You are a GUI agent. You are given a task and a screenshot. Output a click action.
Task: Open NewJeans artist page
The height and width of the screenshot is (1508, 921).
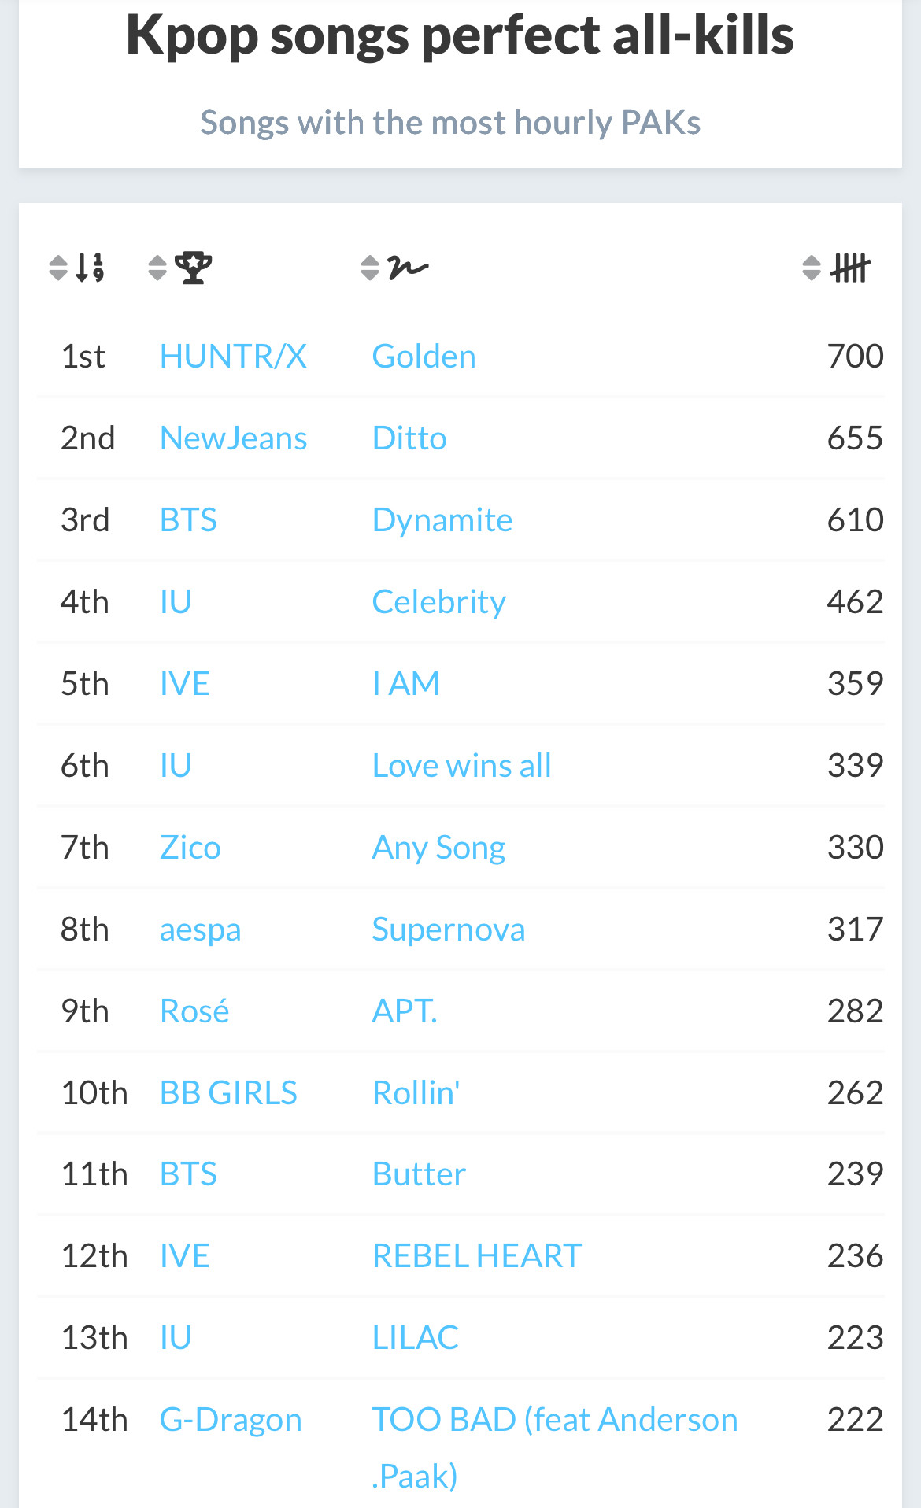233,438
